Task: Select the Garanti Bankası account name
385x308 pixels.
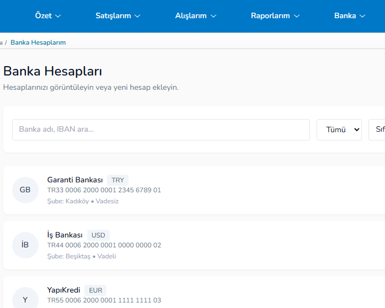Action: click(75, 180)
